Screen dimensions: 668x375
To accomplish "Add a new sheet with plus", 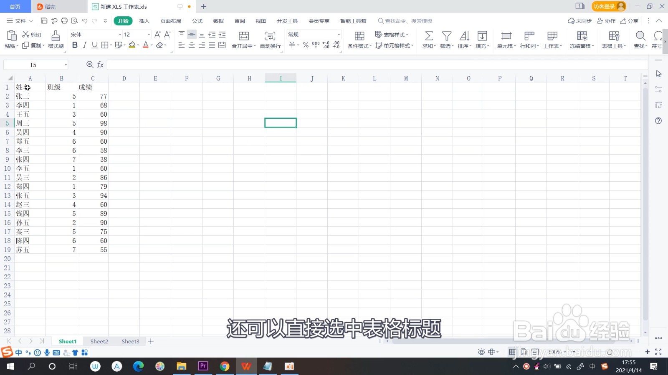I will click(x=151, y=341).
